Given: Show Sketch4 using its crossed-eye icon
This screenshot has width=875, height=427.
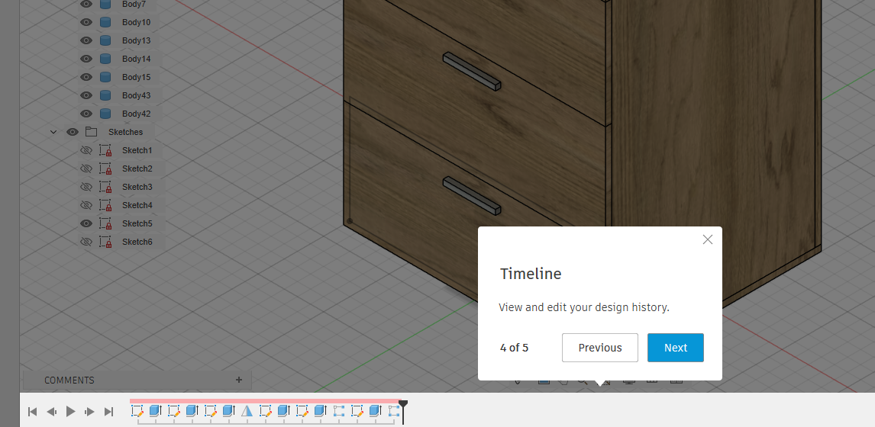Looking at the screenshot, I should pos(86,205).
